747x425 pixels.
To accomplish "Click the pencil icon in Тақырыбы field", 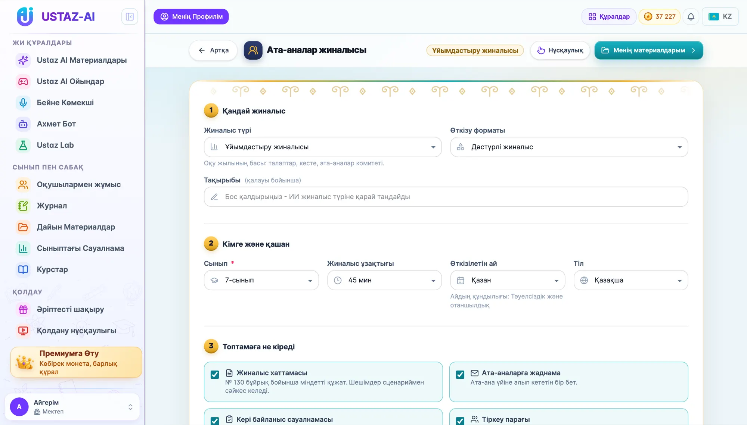I will tap(214, 197).
